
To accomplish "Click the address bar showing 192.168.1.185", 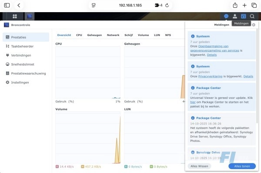I will 130,5.
